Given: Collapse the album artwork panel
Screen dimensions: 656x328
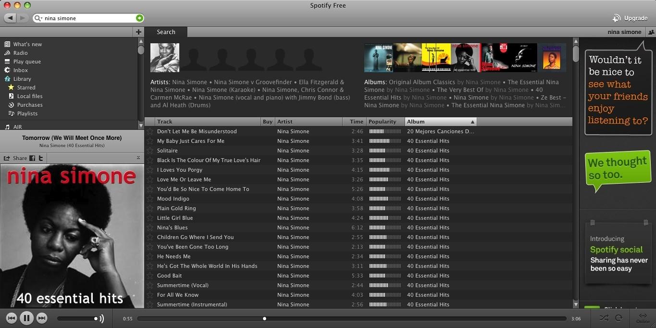Looking at the screenshot, I should pyautogui.click(x=138, y=158).
